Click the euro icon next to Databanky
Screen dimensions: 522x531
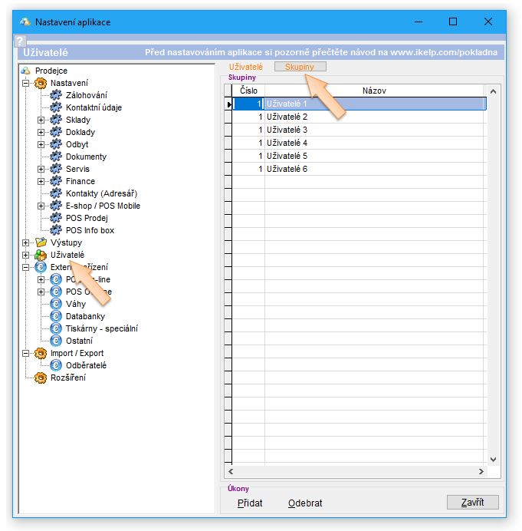point(55,316)
